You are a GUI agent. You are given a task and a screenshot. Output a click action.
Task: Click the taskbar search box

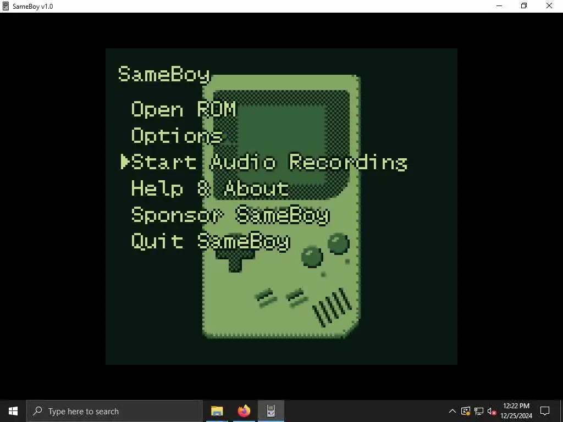[114, 411]
